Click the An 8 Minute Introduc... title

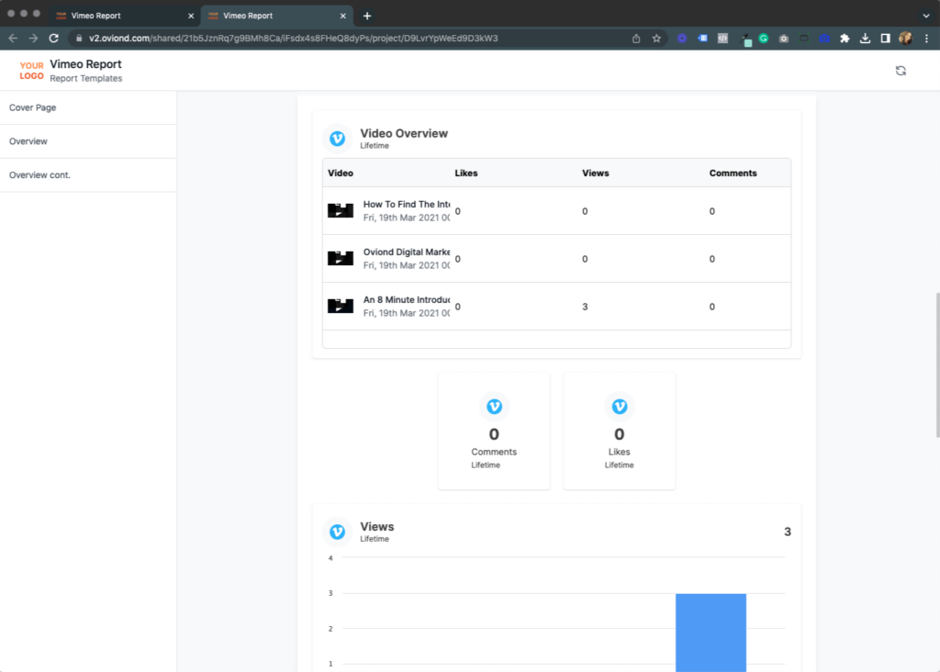[x=407, y=299]
